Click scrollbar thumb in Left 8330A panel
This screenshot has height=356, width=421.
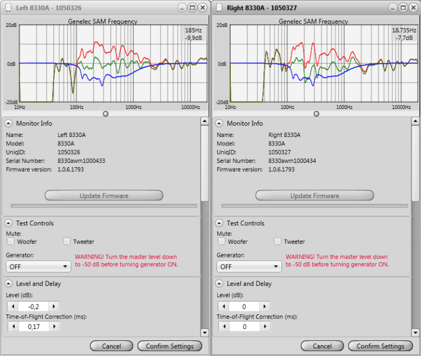pyautogui.click(x=204, y=163)
